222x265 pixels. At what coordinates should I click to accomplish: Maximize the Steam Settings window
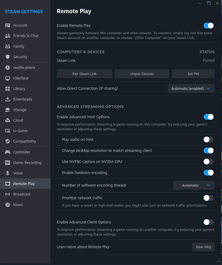point(209,3)
